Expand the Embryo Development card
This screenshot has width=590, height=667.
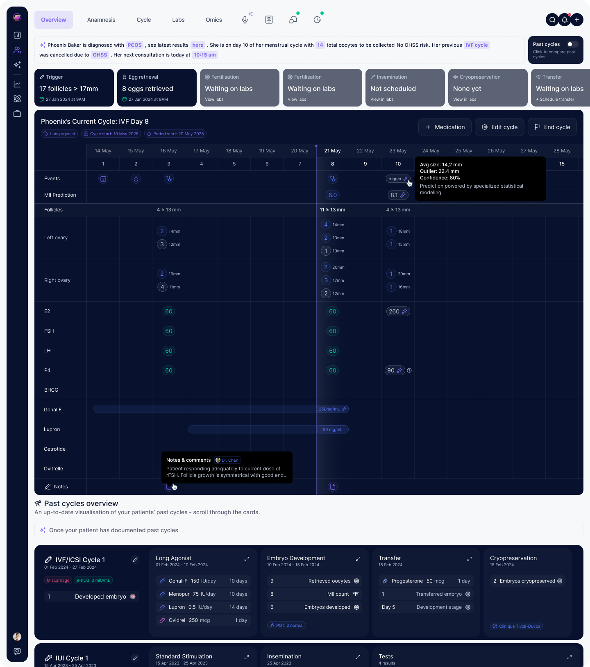[x=358, y=559]
